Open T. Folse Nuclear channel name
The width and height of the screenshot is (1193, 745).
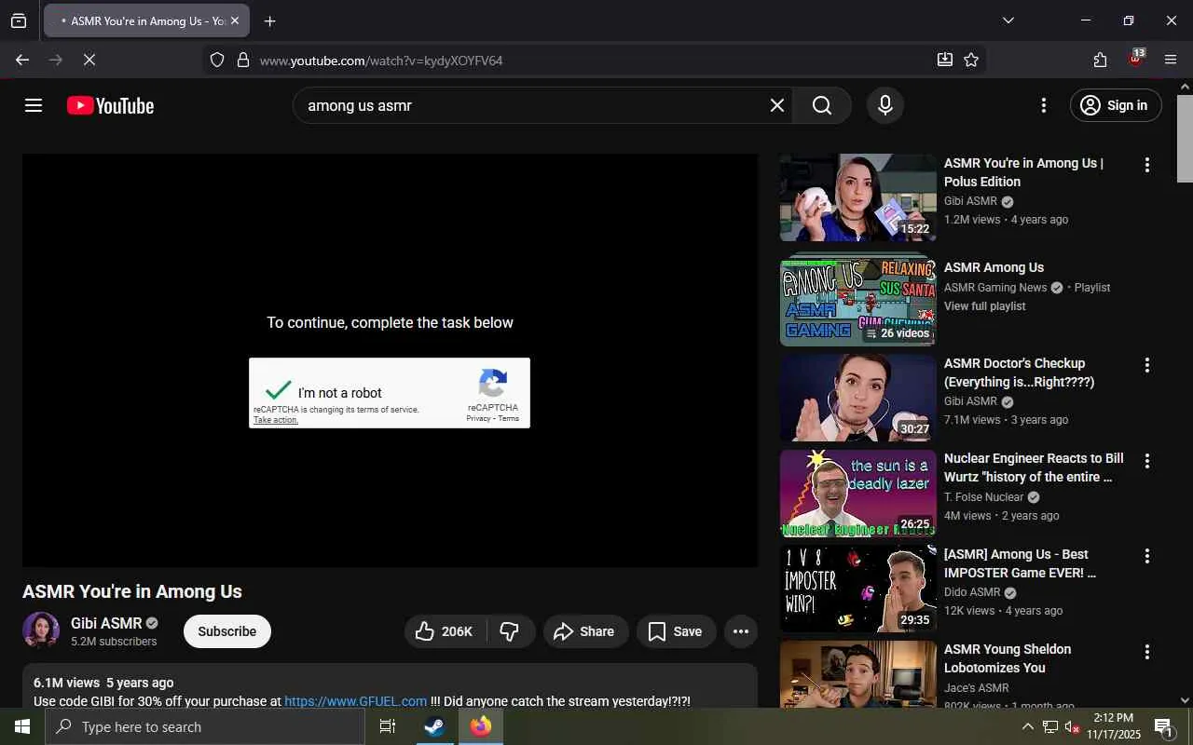(x=983, y=497)
